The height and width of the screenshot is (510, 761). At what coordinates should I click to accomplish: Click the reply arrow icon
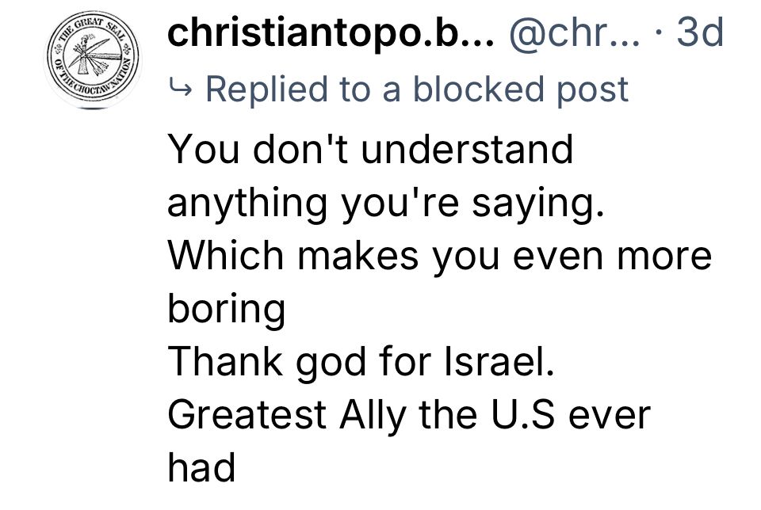tap(180, 89)
